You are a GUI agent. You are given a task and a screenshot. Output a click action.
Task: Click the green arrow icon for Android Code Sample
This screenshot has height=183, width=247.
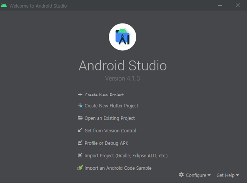click(x=80, y=167)
